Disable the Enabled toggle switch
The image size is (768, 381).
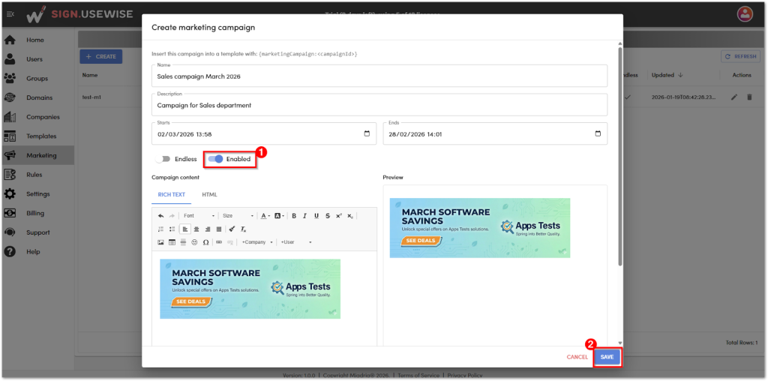pyautogui.click(x=216, y=159)
